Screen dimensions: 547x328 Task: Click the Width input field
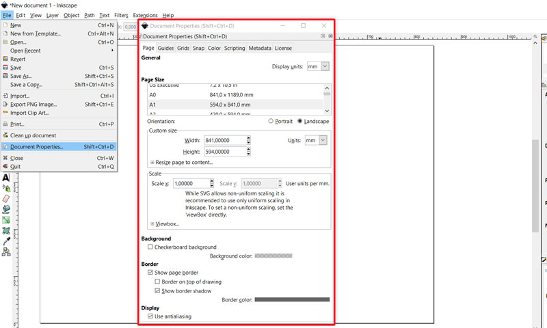pos(225,140)
